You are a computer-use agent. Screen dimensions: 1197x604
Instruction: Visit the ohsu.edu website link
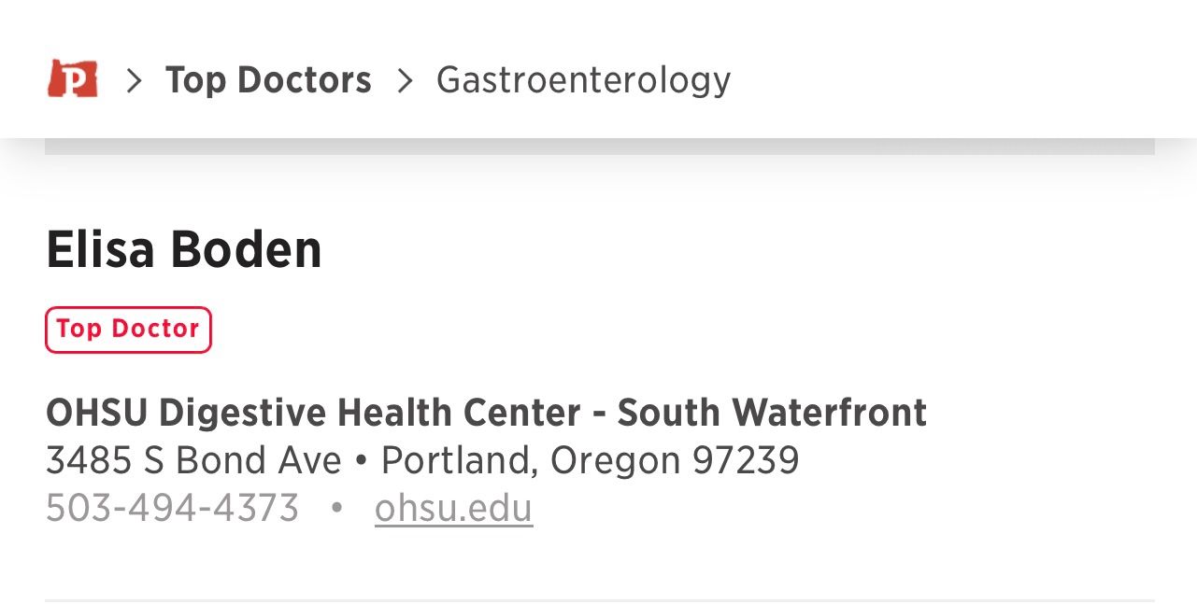click(453, 509)
